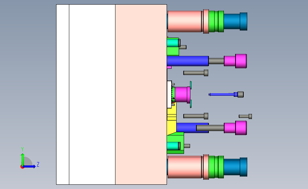This screenshot has width=308, height=189.
Task: Select the thin blue pin at center right
Action: pyautogui.click(x=223, y=94)
